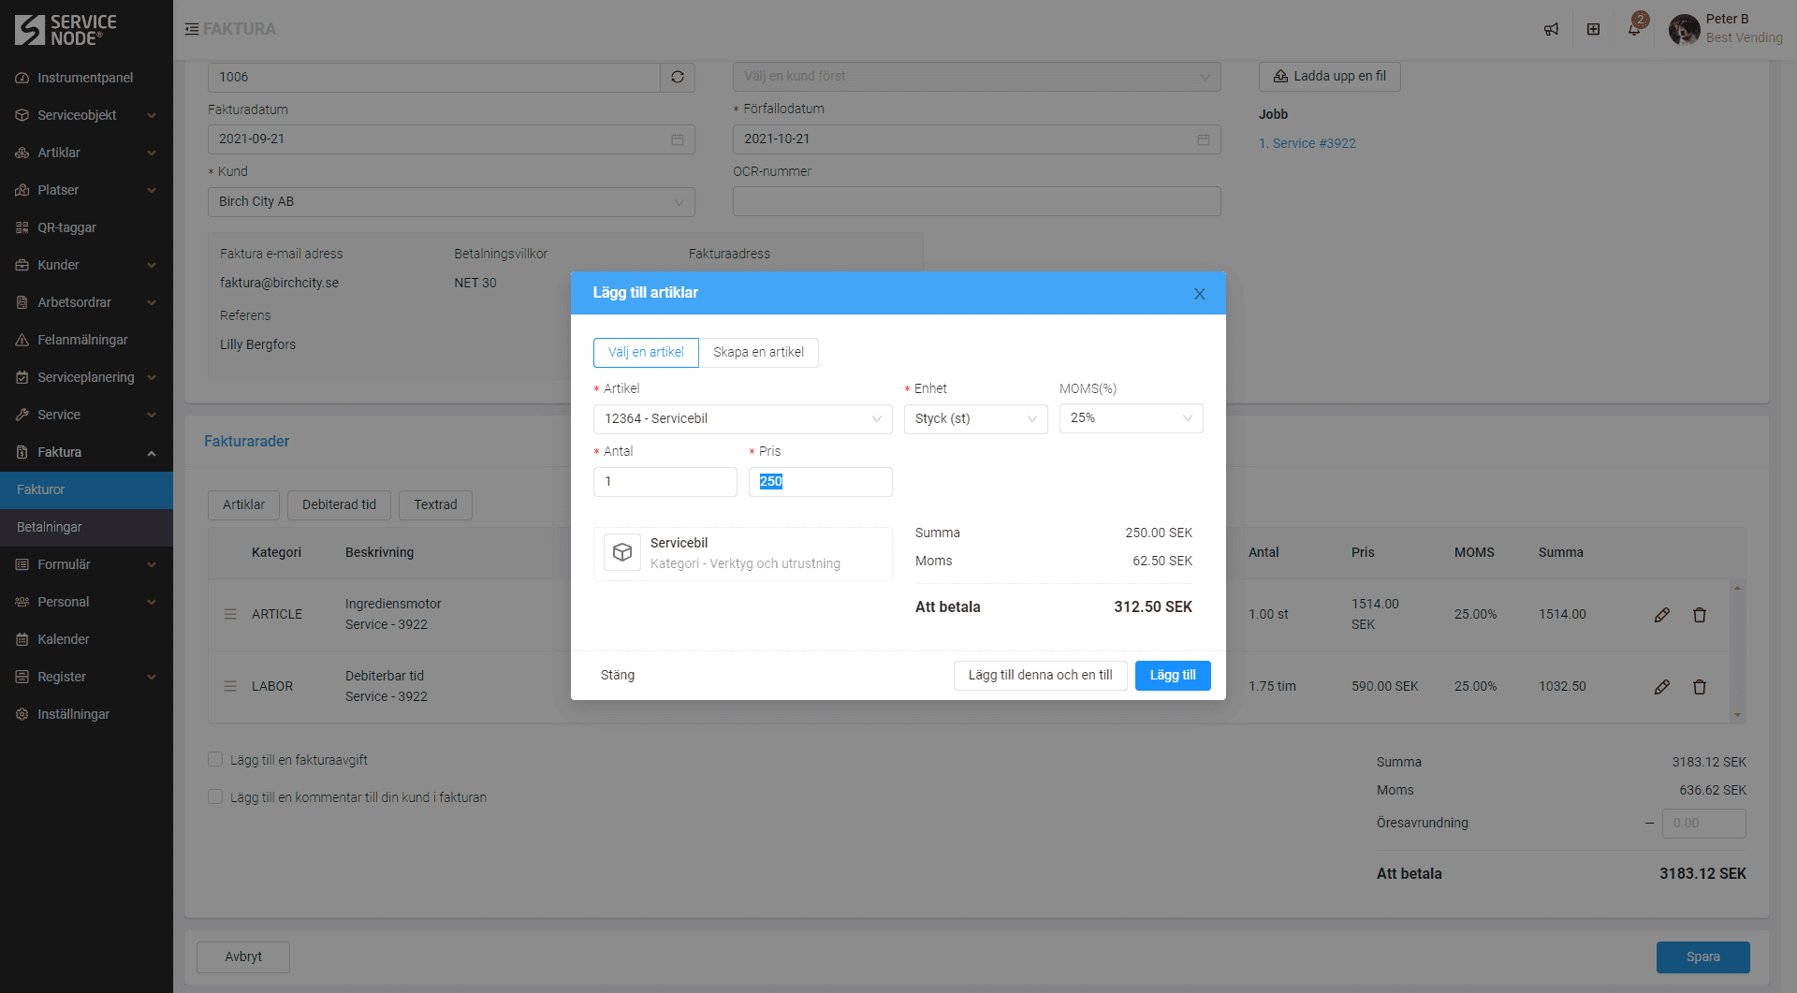
Task: Close the Lägg till artiklar dialog
Action: [x=1199, y=294]
